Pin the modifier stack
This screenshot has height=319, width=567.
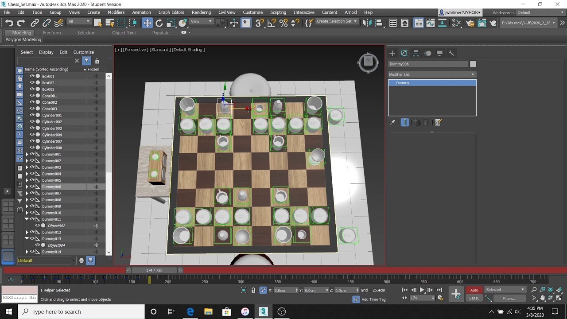click(392, 122)
